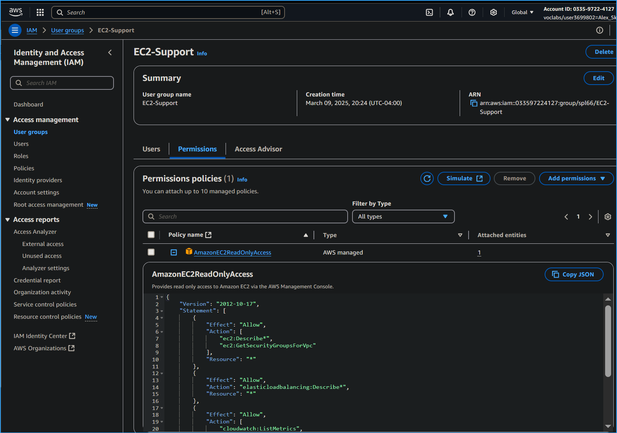Open the AmazonEC2ReadOnlyAccess policy link
This screenshot has width=617, height=433.
232,252
